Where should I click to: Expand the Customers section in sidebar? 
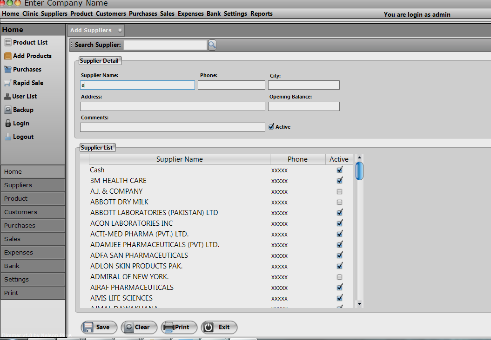tap(33, 212)
